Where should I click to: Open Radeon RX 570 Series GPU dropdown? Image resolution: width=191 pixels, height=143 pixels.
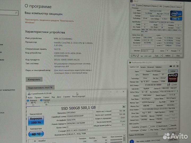(x=143, y=135)
